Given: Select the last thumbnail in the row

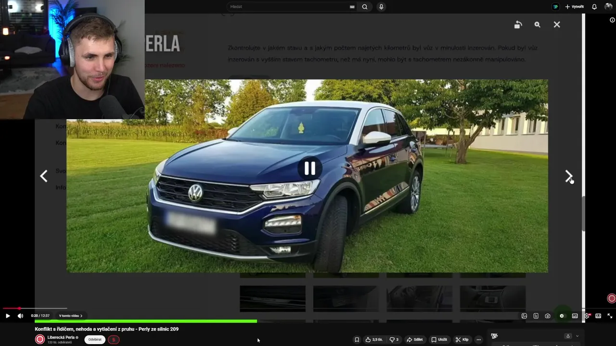Looking at the screenshot, I should (x=493, y=298).
